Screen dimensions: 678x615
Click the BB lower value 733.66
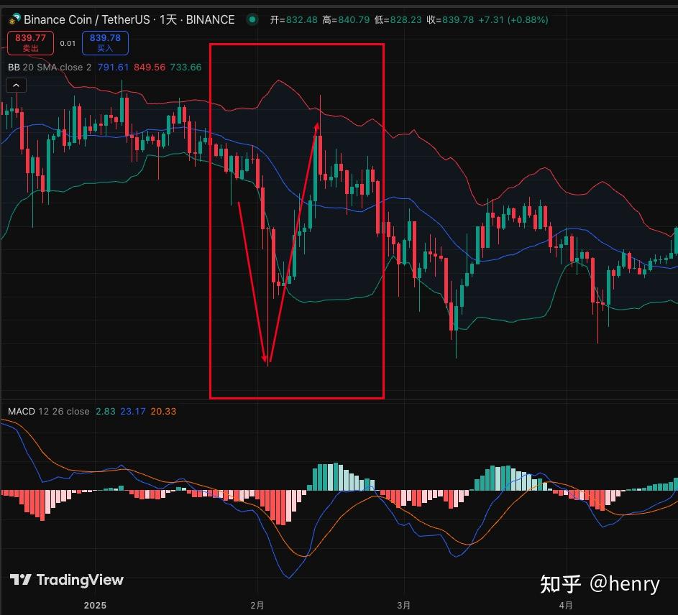click(x=186, y=67)
